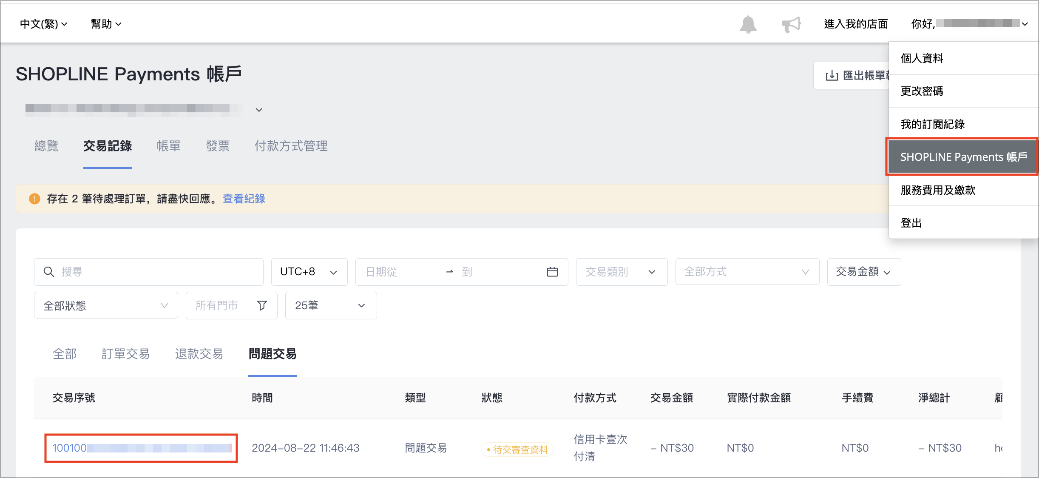1039x478 pixels.
Task: Choose 登出 to log out
Action: (963, 223)
